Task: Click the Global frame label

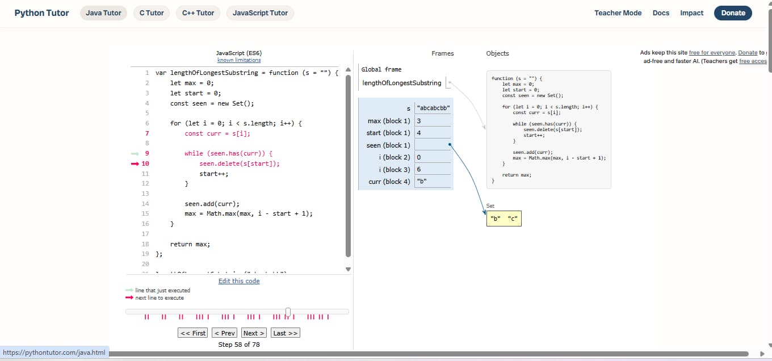Action: [x=381, y=69]
